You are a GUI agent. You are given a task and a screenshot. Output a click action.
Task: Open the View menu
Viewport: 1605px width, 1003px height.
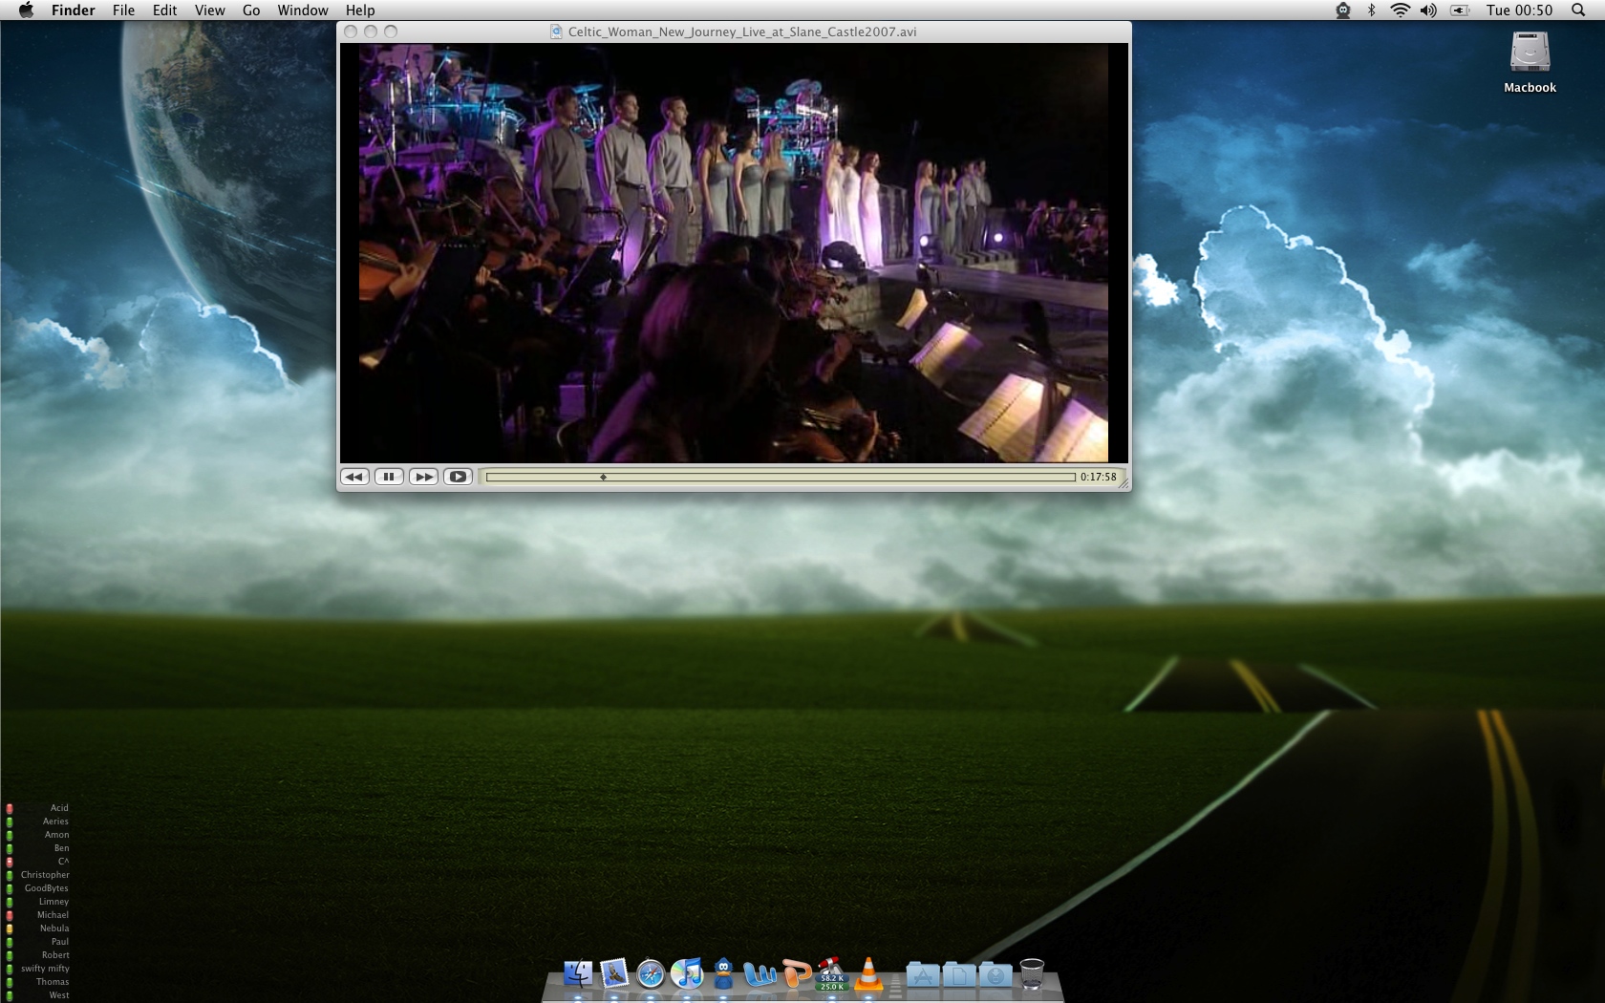click(210, 10)
